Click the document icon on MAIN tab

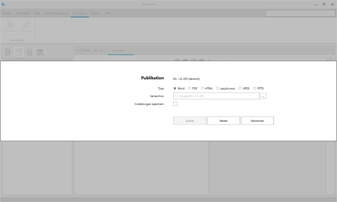point(81,51)
